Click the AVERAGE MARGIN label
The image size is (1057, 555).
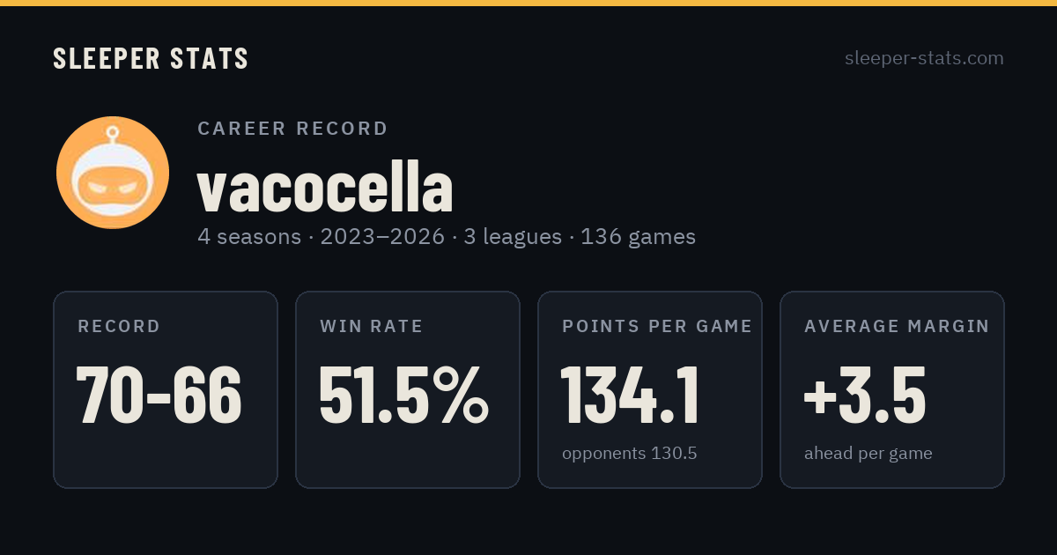(897, 327)
